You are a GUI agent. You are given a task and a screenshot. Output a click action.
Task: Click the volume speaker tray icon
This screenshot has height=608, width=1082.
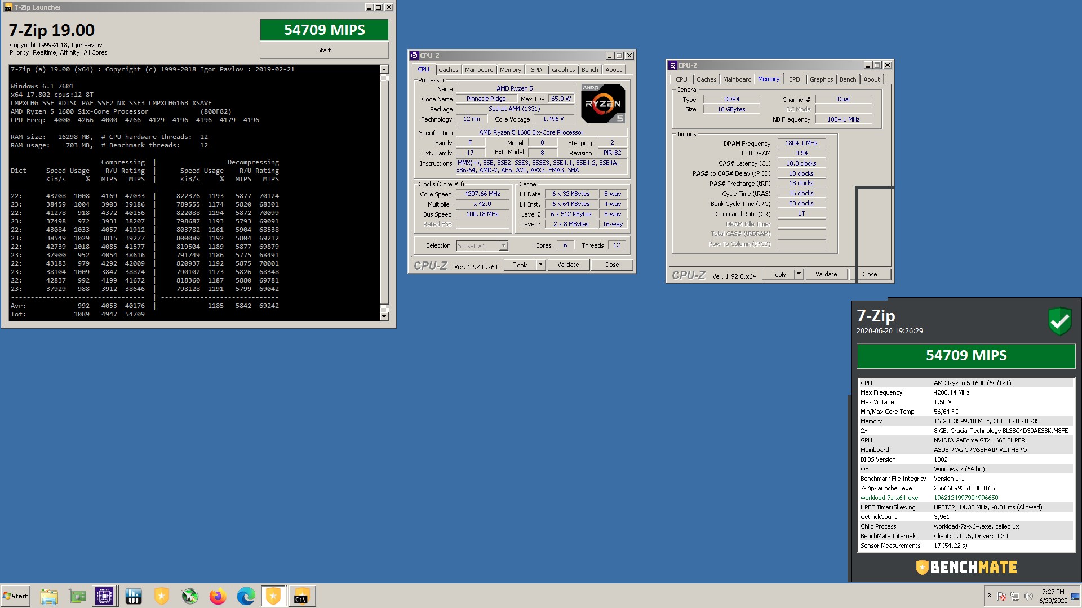[x=1028, y=596]
